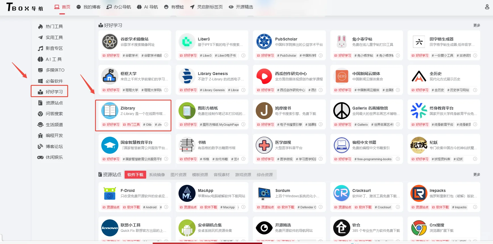Select AI 导航 top menu item

(147, 7)
